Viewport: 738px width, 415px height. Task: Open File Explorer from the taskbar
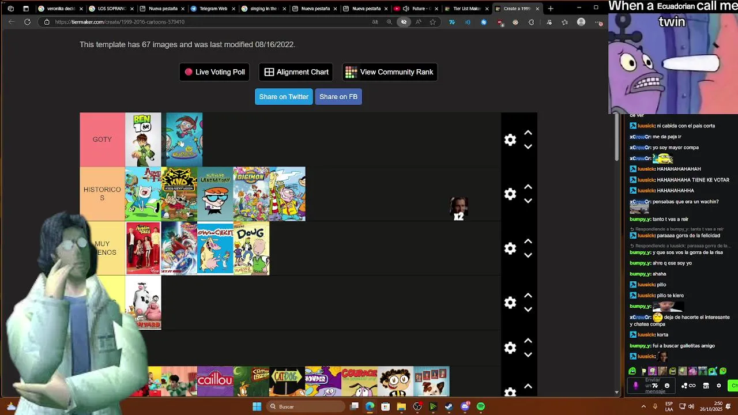click(x=401, y=406)
